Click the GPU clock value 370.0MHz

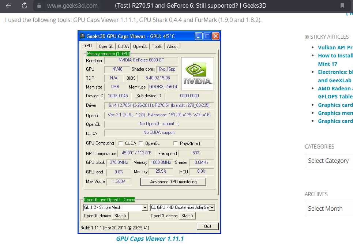coord(119,162)
